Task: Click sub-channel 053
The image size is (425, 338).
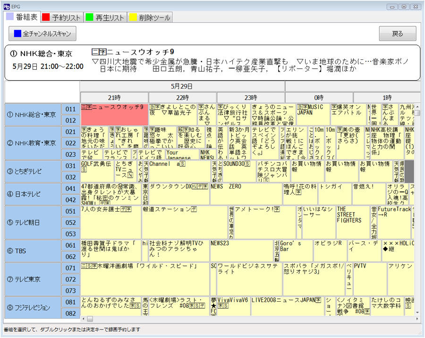Action: point(70,234)
